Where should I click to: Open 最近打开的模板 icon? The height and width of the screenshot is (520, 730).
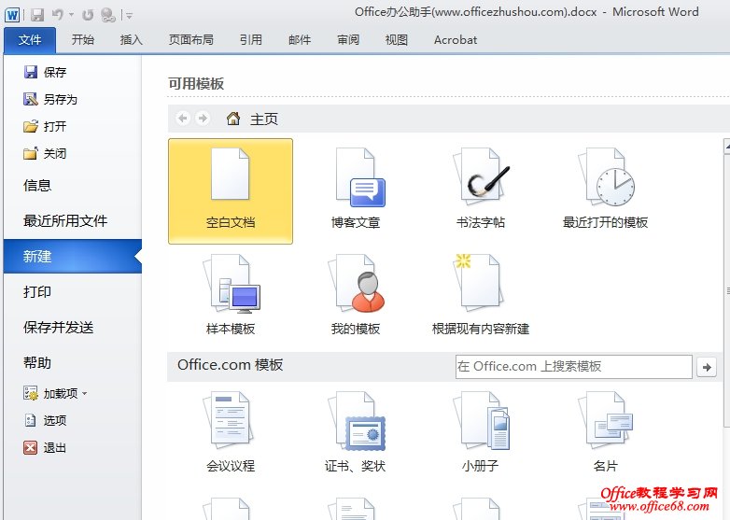coord(606,177)
